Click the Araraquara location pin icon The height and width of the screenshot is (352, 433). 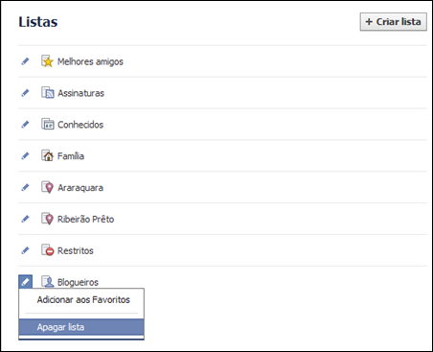click(x=47, y=187)
